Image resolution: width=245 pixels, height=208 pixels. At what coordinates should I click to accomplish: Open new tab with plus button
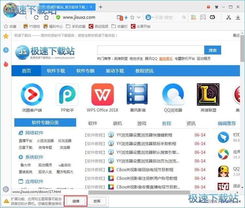point(101,7)
